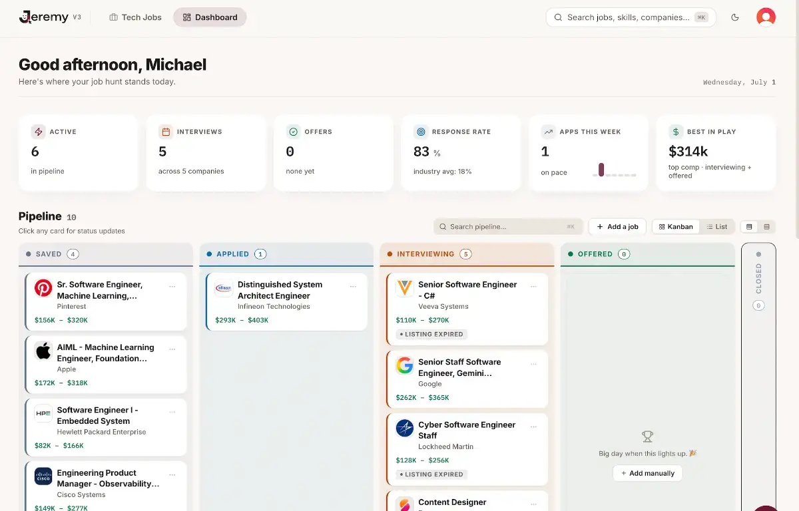Click the $262K – $365K salary range

pos(422,398)
